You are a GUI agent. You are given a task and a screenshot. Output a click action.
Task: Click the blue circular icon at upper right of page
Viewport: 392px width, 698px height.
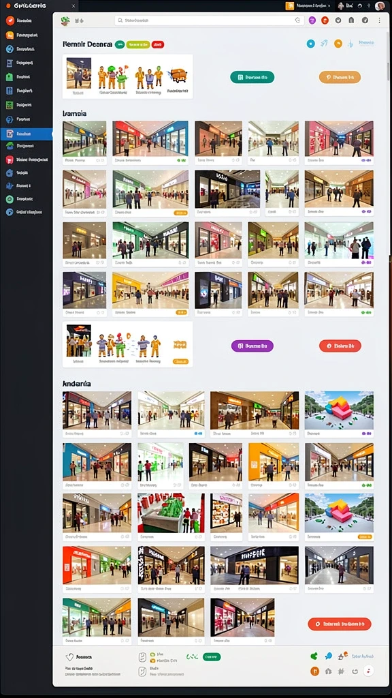pos(310,44)
